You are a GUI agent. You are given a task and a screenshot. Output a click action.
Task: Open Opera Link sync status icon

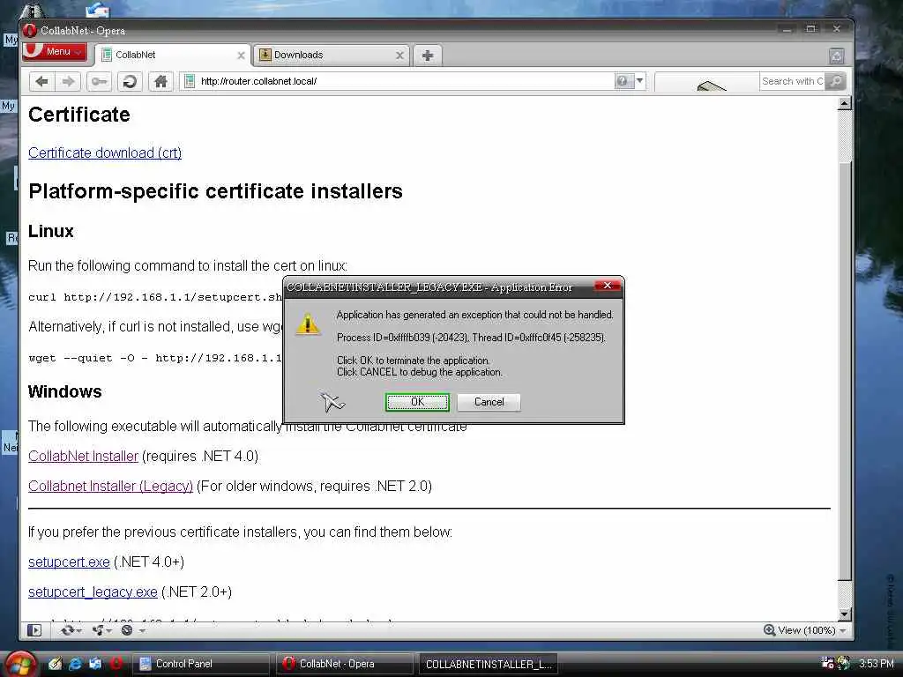(x=67, y=630)
